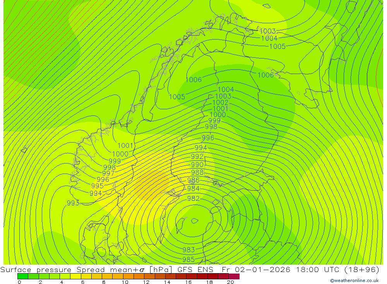The height and width of the screenshot is (284, 387).
Task: Open the weatheronline.co.uk copyright link
Action: (x=354, y=281)
